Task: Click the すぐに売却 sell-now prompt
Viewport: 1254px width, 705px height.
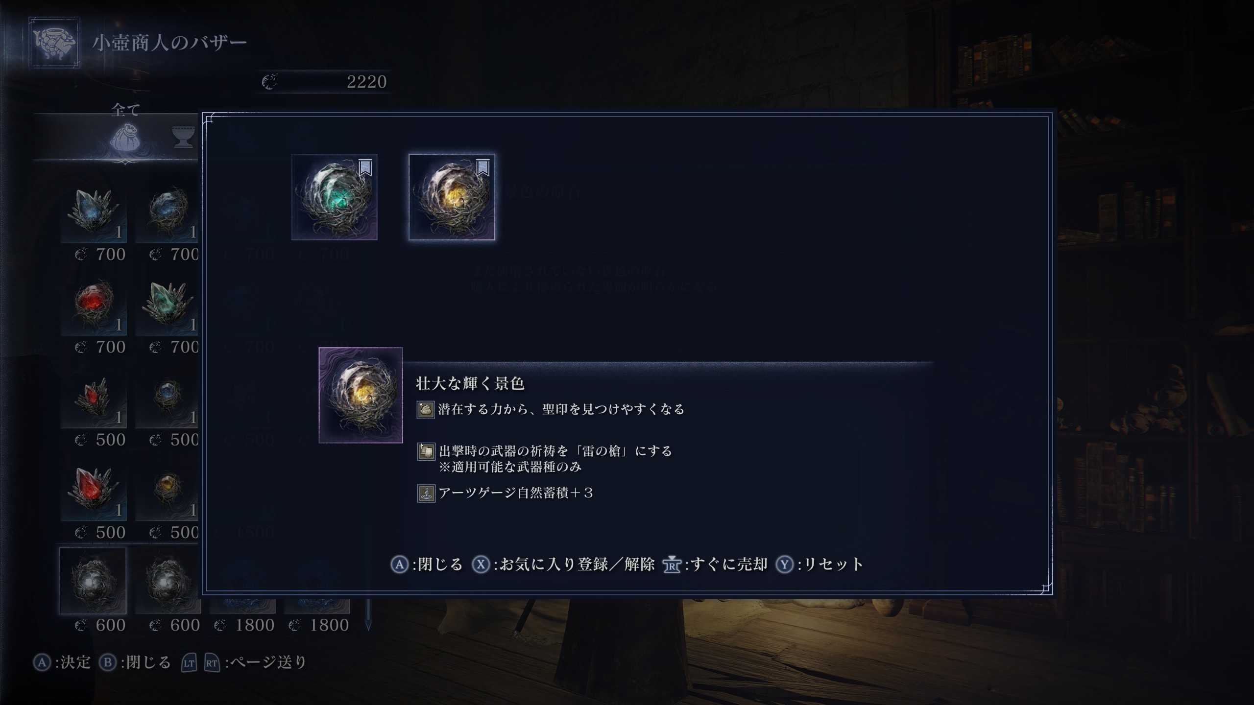Action: pyautogui.click(x=715, y=564)
